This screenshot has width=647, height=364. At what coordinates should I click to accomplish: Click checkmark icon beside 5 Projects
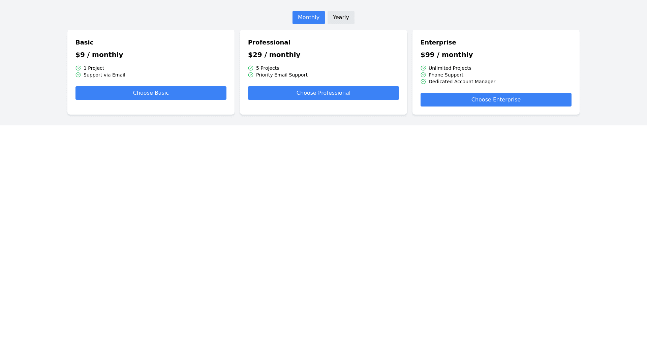coord(251,68)
